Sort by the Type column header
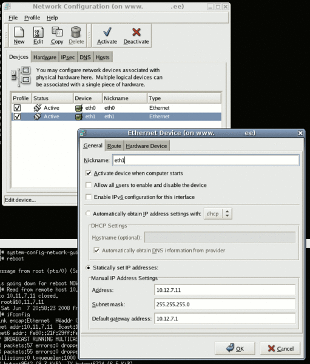The height and width of the screenshot is (364, 310). click(x=184, y=98)
